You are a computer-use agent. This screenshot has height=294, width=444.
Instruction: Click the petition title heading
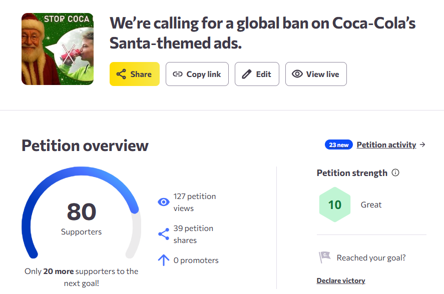(x=262, y=33)
